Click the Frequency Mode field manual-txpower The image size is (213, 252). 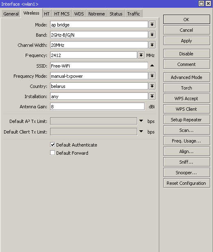click(99, 76)
